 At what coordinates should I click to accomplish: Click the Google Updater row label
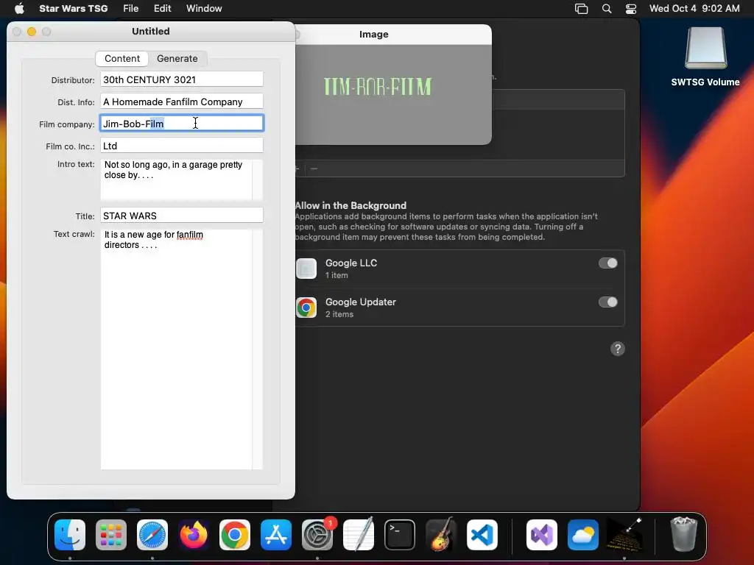(361, 302)
